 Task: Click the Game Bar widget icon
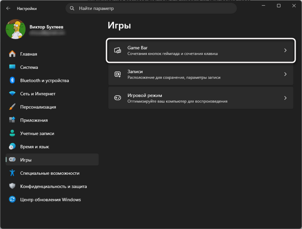(118, 51)
